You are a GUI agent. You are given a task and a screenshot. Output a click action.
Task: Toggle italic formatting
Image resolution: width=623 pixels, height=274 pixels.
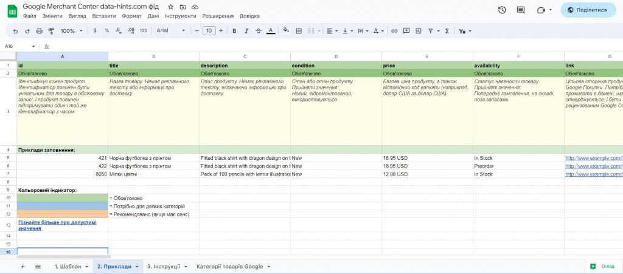point(246,30)
